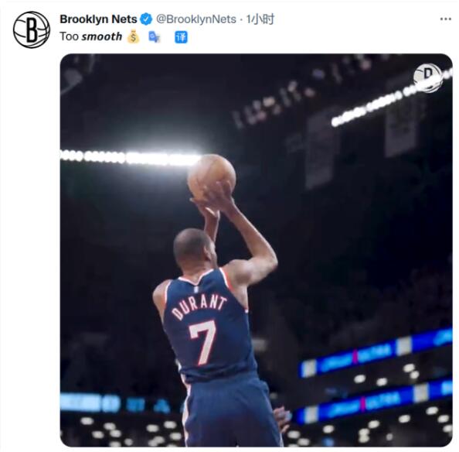Open the Brooklyn Nets profile avatar
Screen dimensions: 459x452
(x=32, y=29)
